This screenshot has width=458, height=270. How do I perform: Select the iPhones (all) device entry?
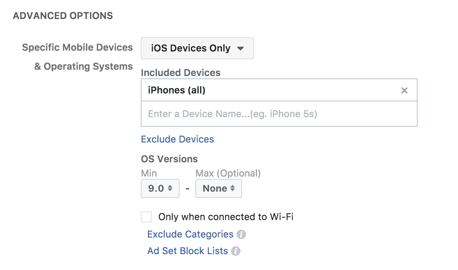177,90
